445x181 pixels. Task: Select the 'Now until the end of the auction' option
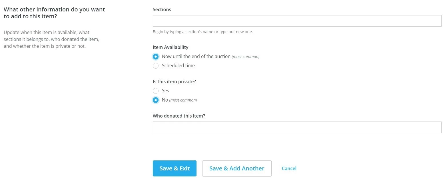click(156, 56)
